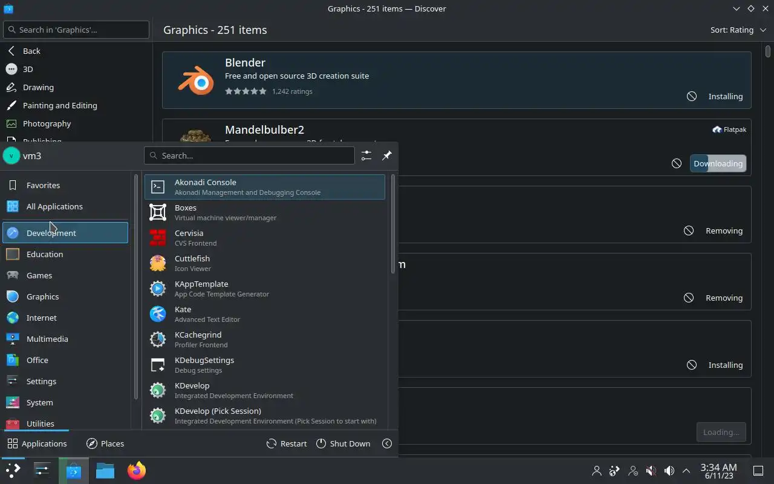
Task: Expand more power options arrow
Action: 387,443
